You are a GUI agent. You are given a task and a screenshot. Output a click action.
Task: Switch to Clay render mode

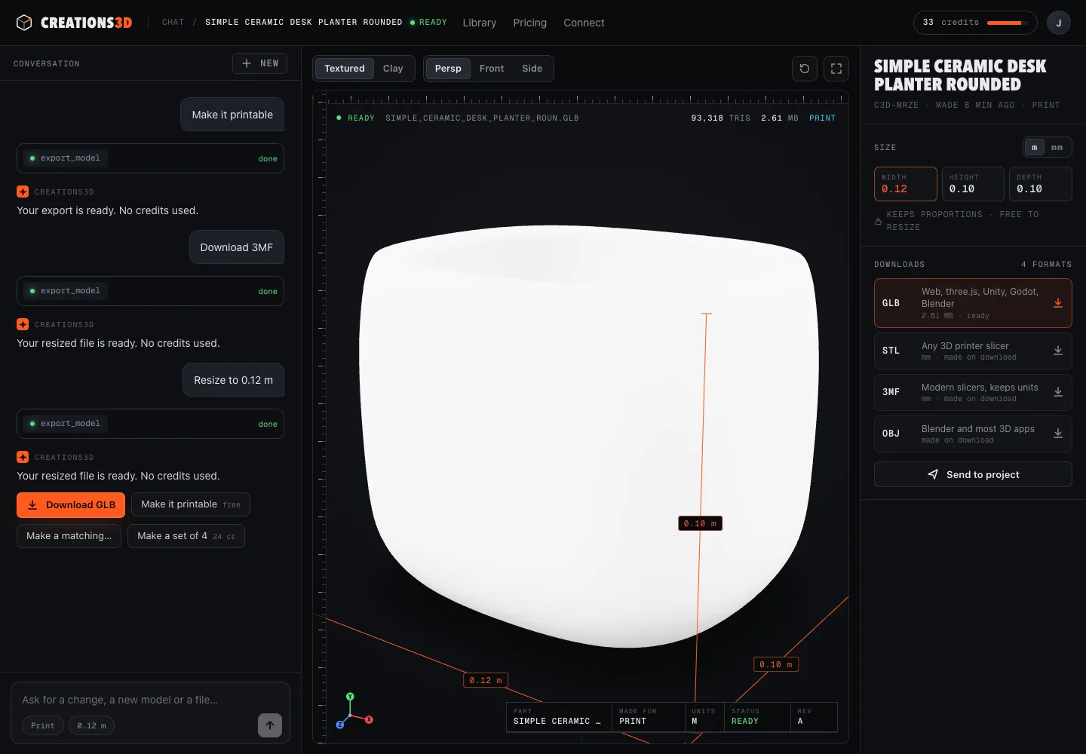point(393,69)
